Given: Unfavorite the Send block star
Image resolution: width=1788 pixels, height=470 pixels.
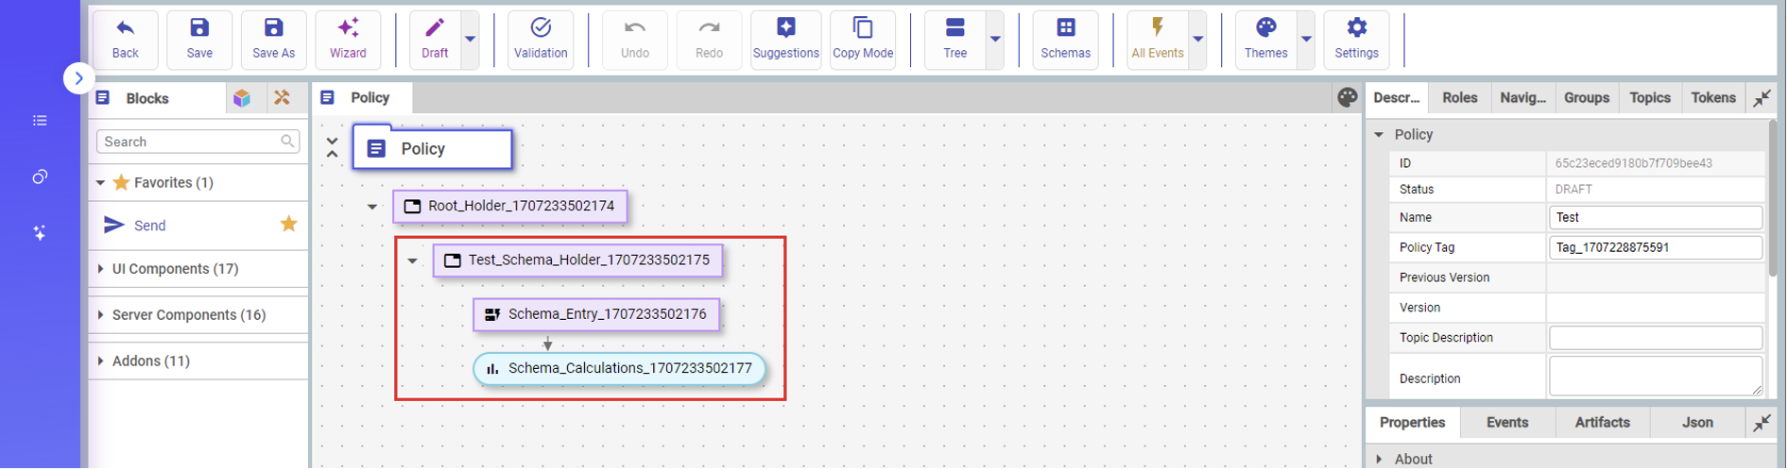Looking at the screenshot, I should click(x=288, y=225).
